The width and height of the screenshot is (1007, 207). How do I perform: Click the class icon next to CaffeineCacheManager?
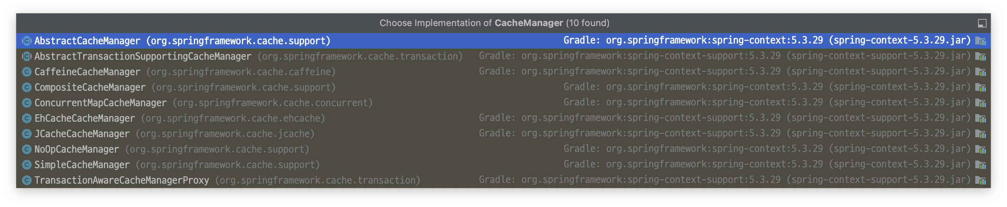coord(26,72)
